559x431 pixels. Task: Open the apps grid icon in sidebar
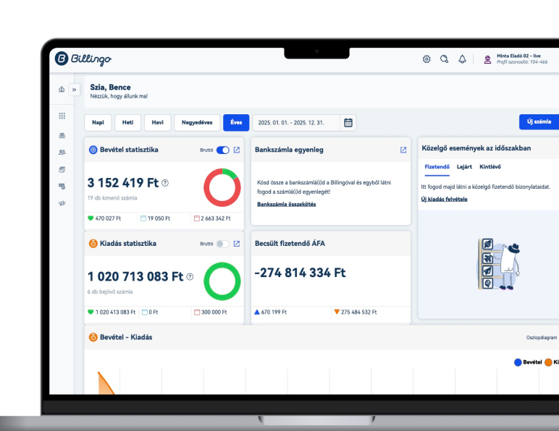point(62,116)
